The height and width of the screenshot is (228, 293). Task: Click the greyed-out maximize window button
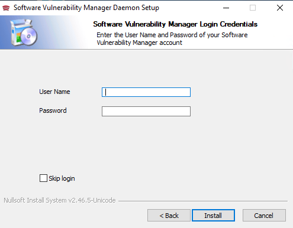coord(253,8)
